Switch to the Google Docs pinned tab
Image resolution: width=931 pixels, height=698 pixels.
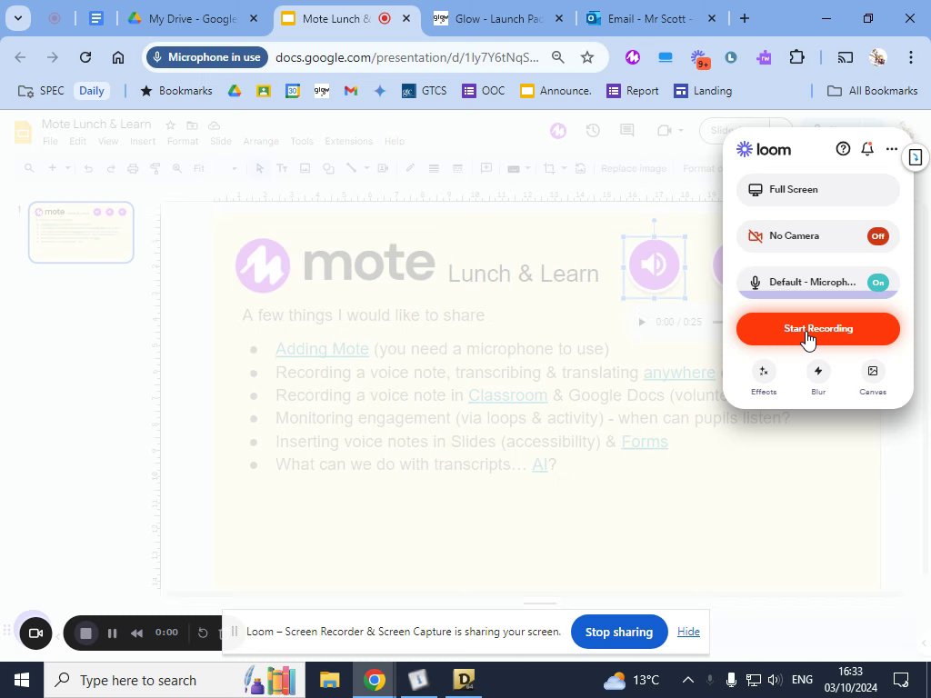coord(96,18)
